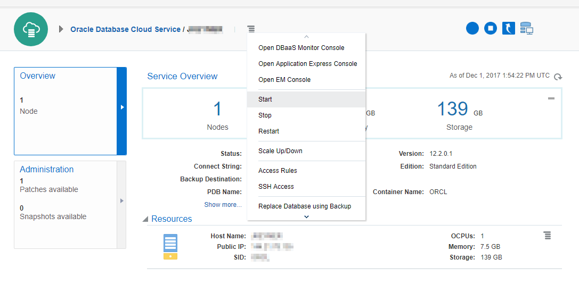Click the large Nodes count number
Image resolution: width=579 pixels, height=284 pixels.
coord(218,109)
